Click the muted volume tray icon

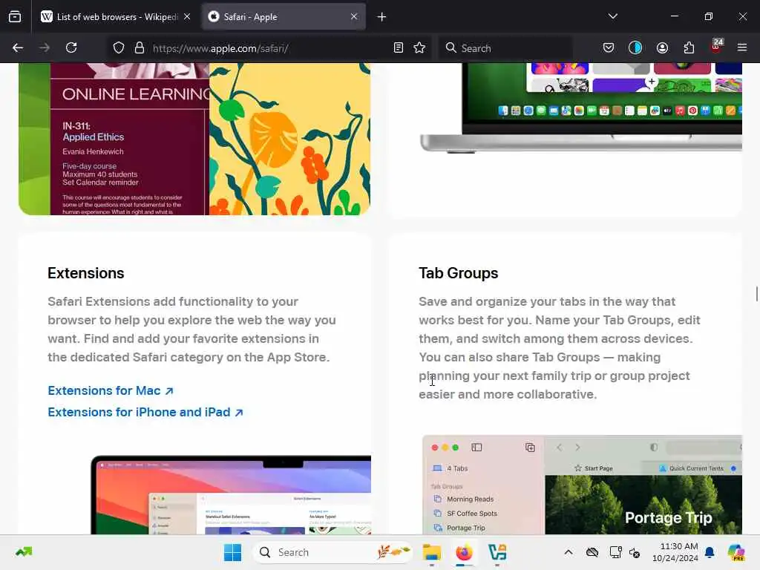635,552
